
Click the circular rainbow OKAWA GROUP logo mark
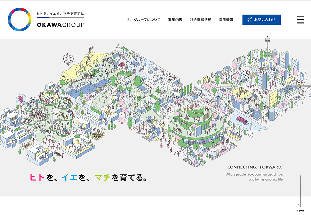point(19,19)
